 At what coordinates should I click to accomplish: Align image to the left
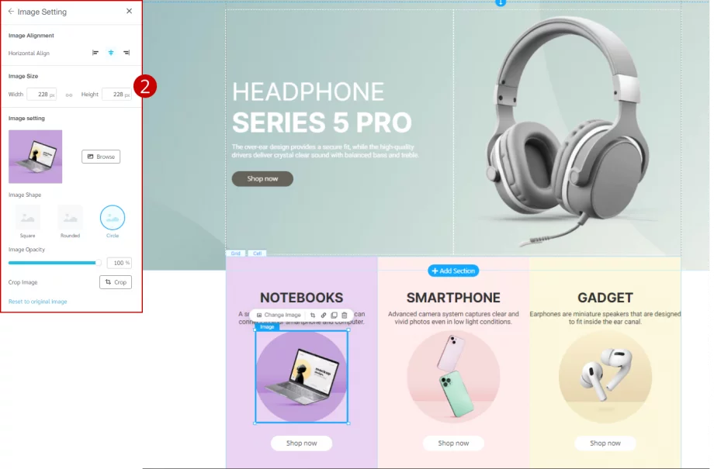coord(95,53)
